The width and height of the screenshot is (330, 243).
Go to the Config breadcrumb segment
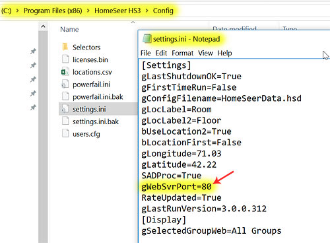[163, 11]
